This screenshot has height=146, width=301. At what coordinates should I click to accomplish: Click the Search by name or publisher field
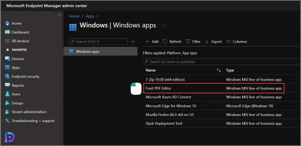[222, 62]
